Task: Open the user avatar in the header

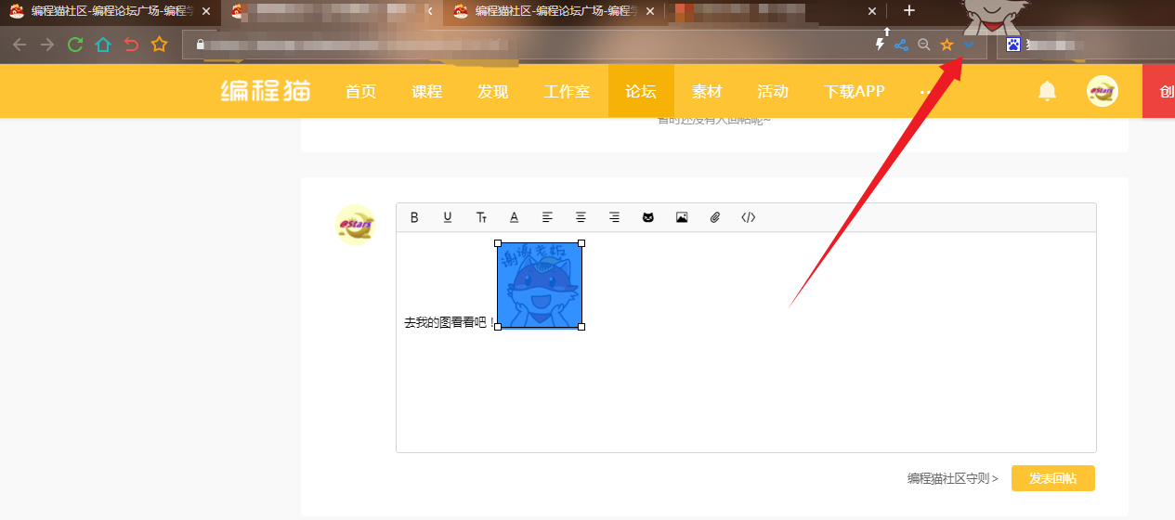Action: click(1103, 91)
